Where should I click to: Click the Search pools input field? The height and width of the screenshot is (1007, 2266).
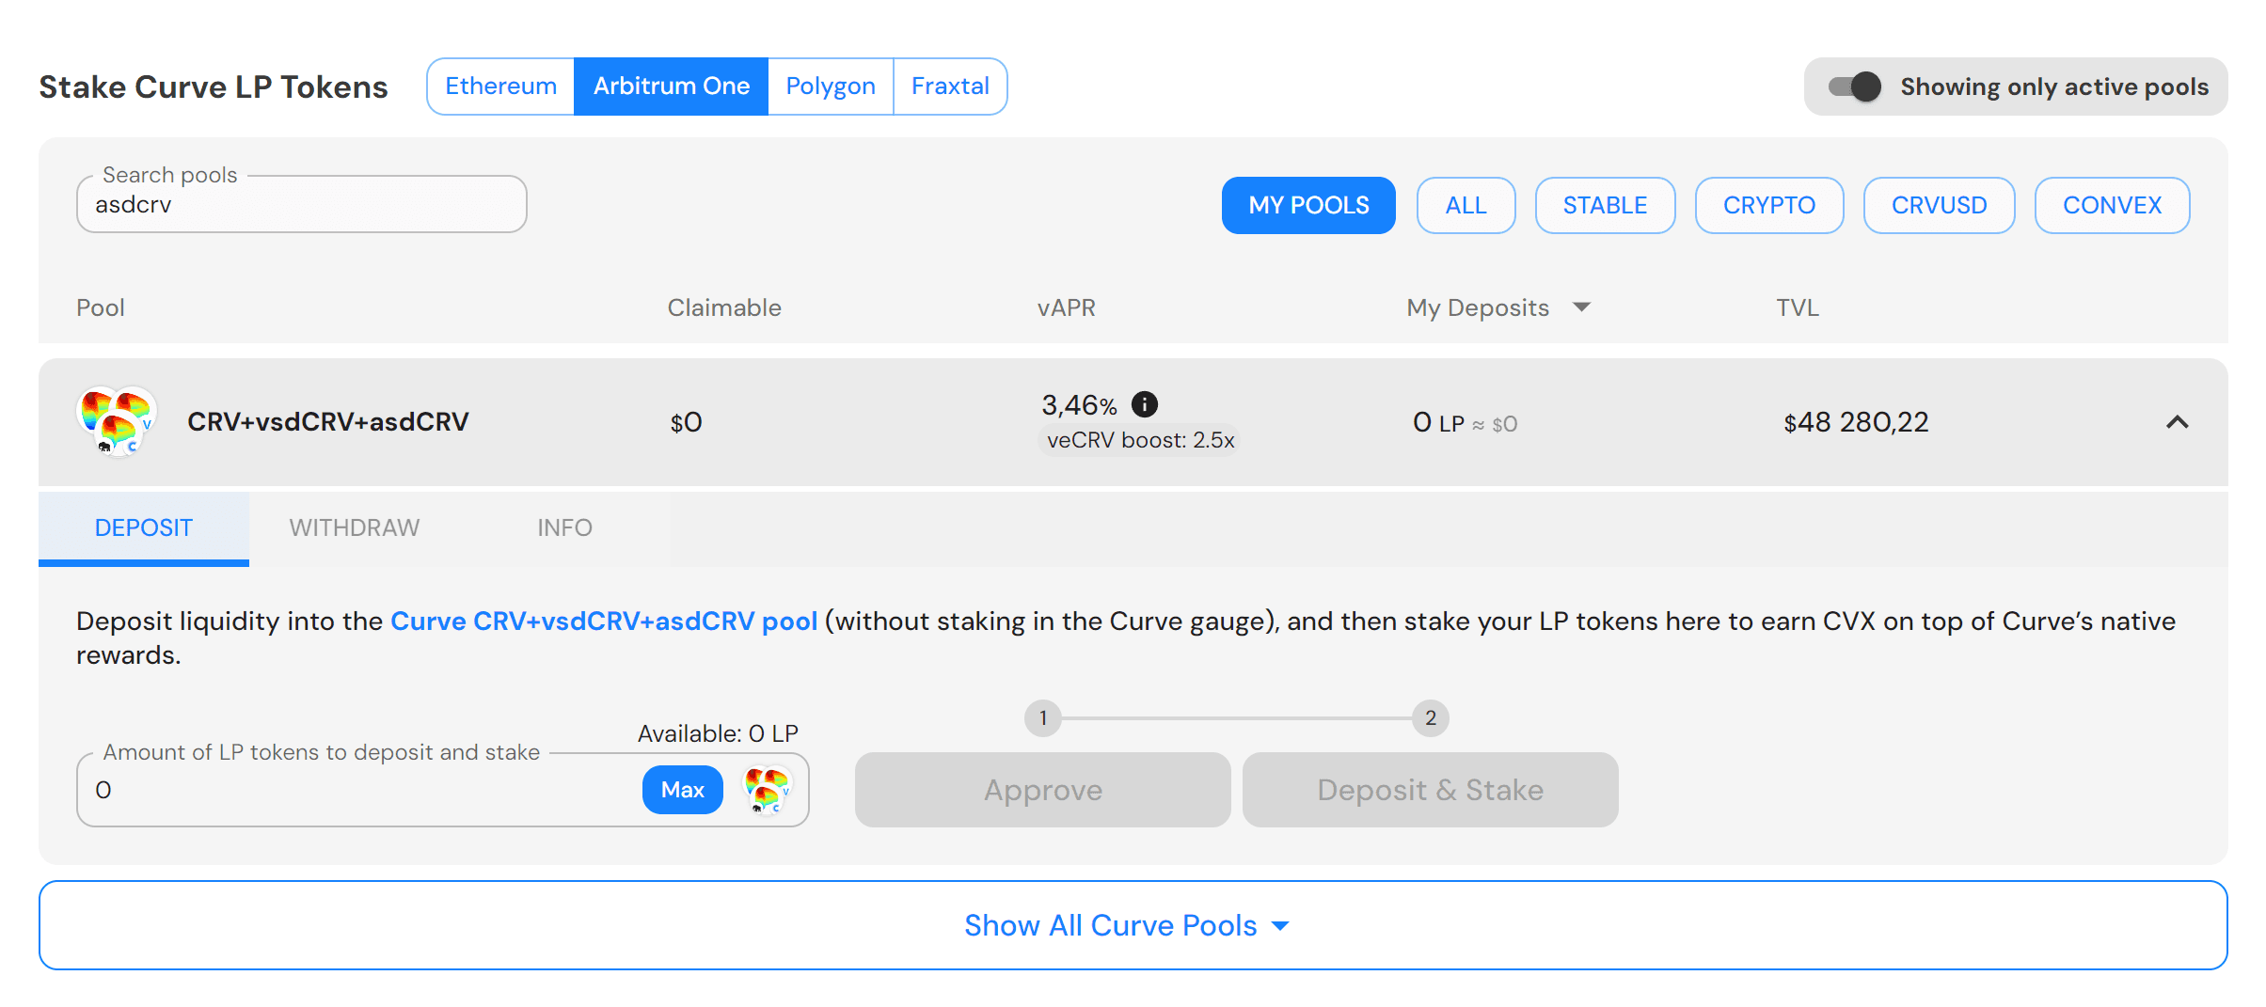pyautogui.click(x=301, y=204)
